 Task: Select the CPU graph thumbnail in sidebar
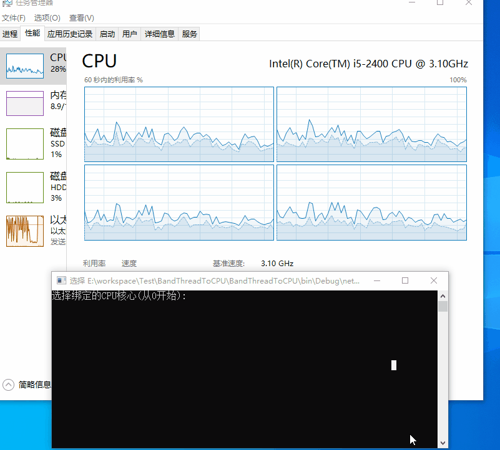pos(25,65)
